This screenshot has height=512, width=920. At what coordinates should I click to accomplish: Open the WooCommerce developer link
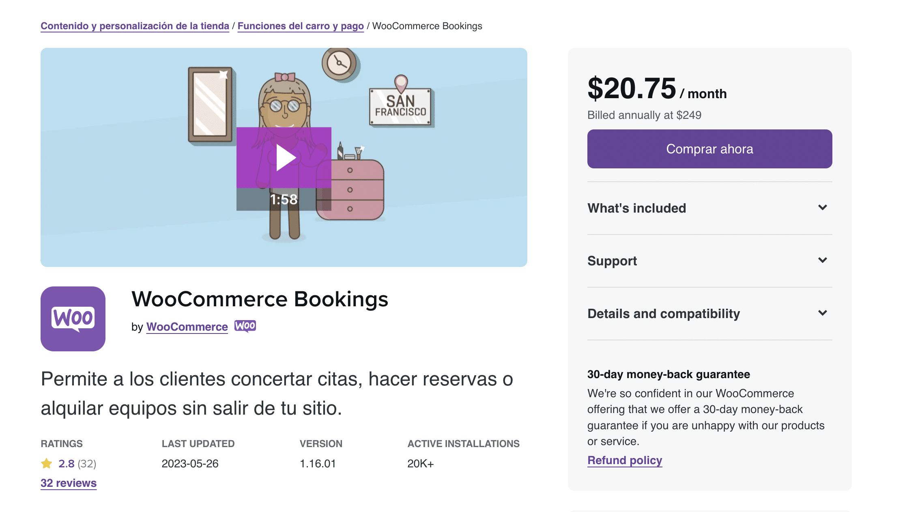pyautogui.click(x=187, y=327)
